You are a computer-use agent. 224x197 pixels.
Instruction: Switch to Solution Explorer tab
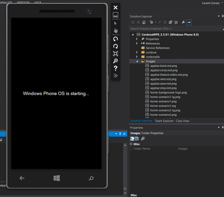[141, 121]
